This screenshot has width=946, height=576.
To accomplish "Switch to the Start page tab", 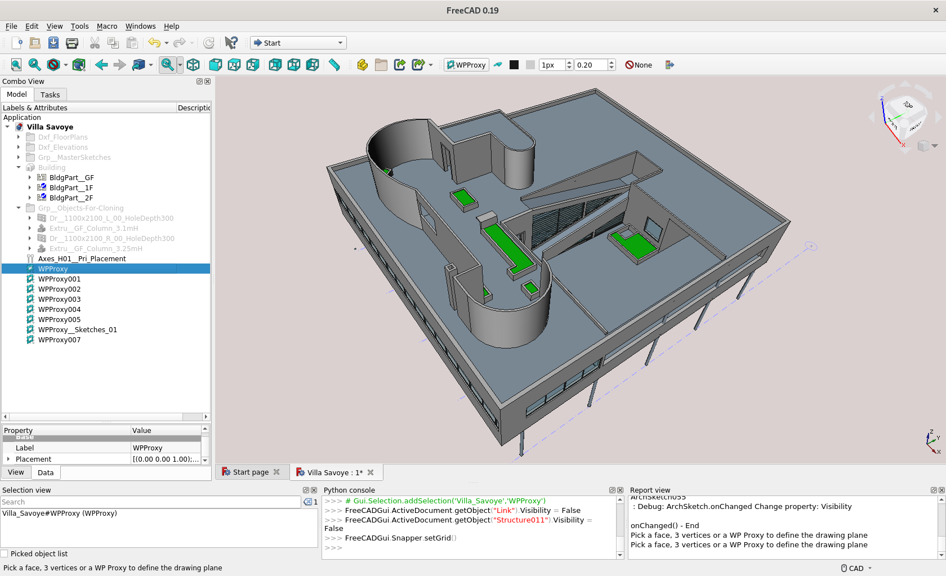I will [x=251, y=472].
